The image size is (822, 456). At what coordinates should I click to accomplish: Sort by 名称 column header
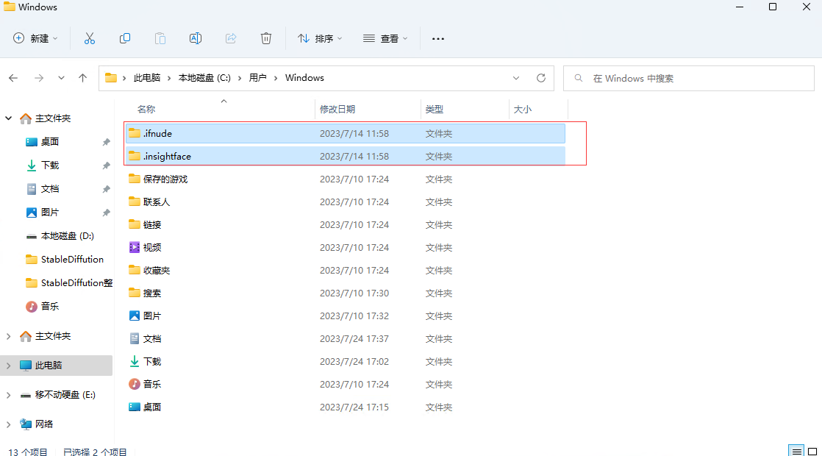(146, 109)
